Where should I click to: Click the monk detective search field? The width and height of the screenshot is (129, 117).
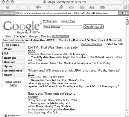tap(63, 27)
